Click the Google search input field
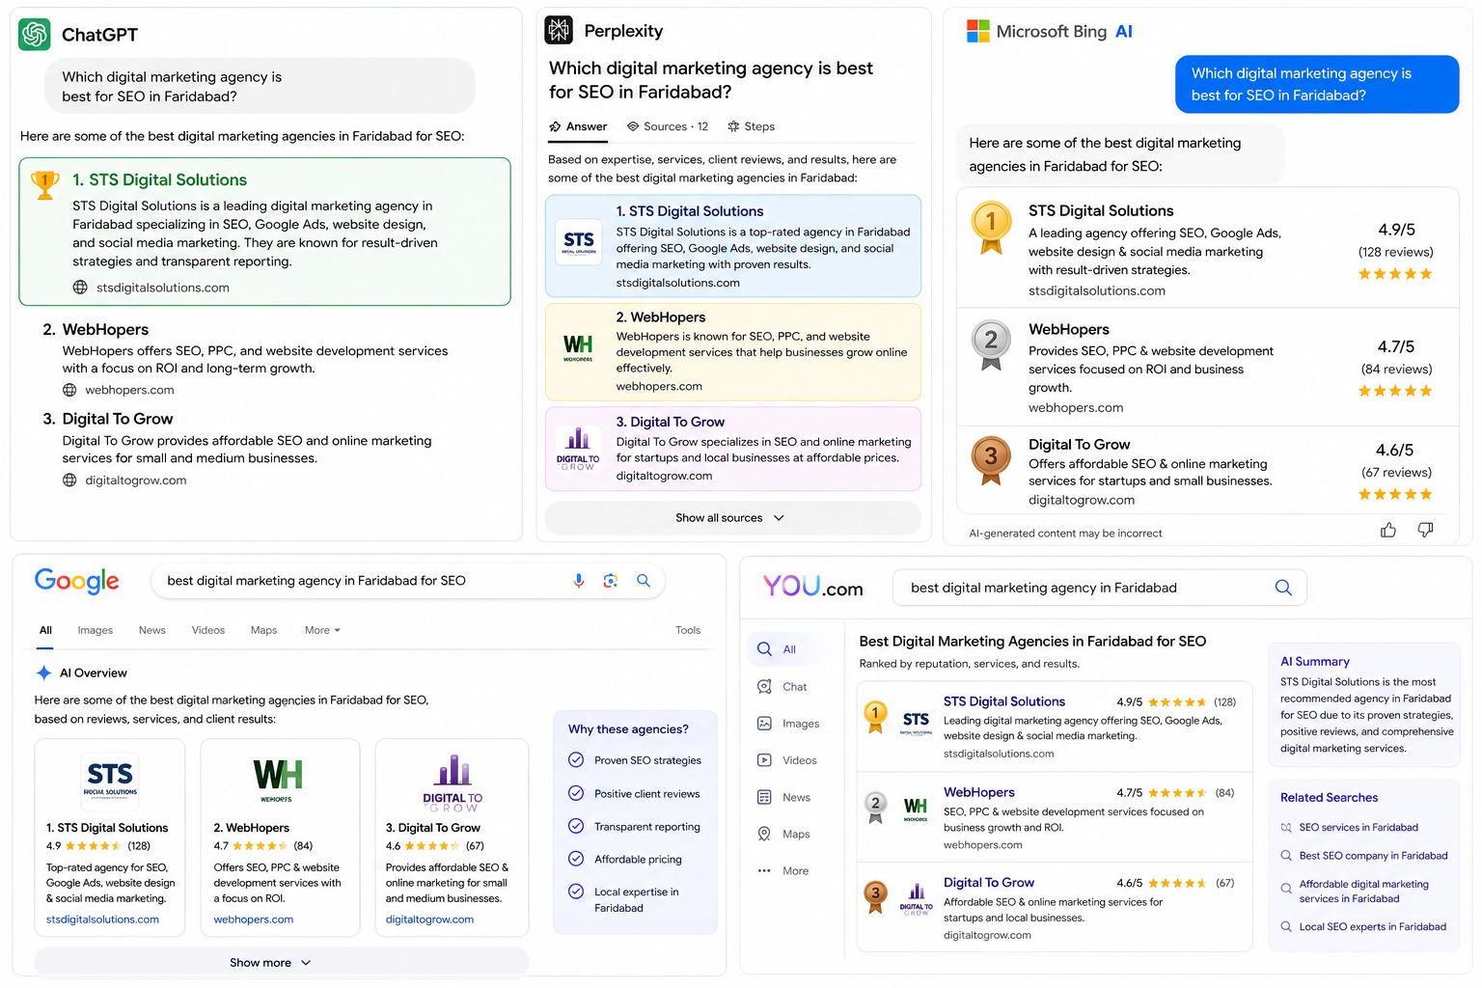Screen dimensions: 1482x988 [408, 581]
